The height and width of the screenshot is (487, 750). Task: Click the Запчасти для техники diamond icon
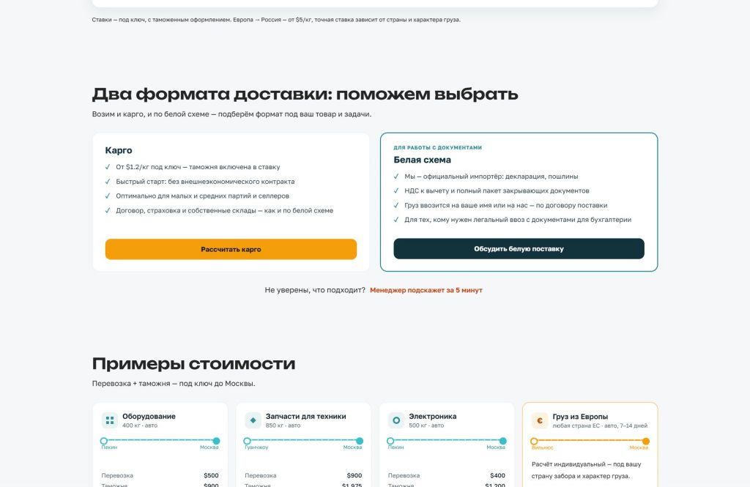point(253,420)
